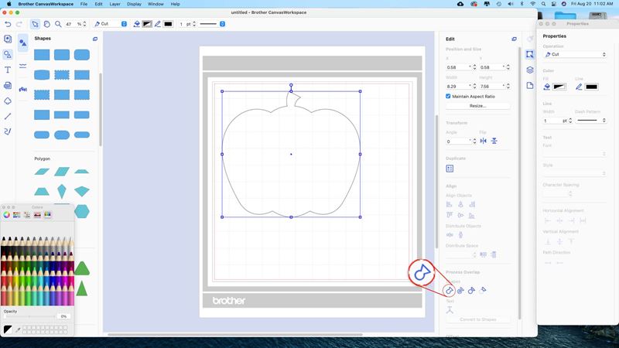
Task: Open the Layers panel icon
Action: pyautogui.click(x=530, y=70)
